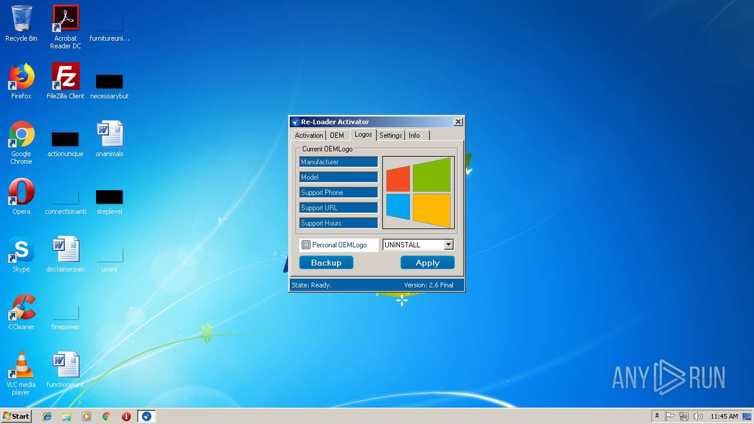Viewport: 754px width, 424px height.
Task: Click the Re-Loader taskbar button
Action: (146, 416)
